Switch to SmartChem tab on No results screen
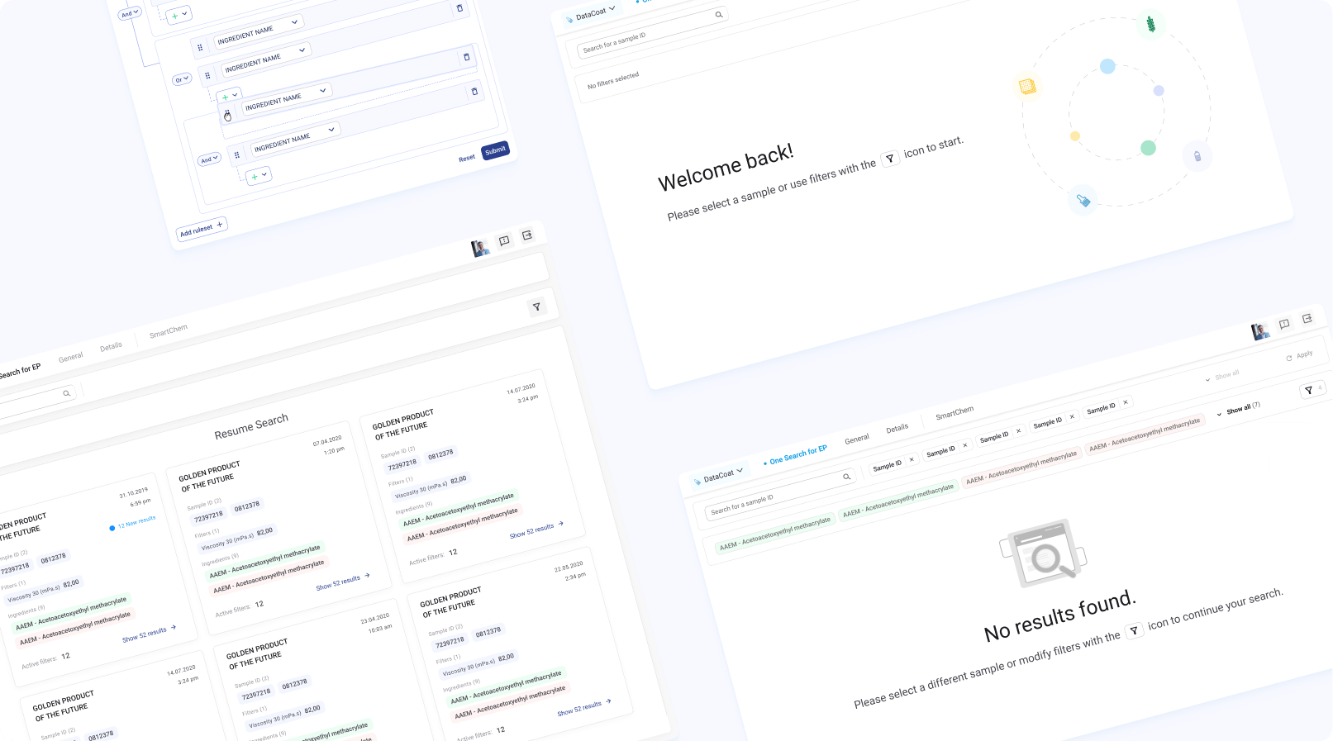The image size is (1333, 741). tap(954, 413)
